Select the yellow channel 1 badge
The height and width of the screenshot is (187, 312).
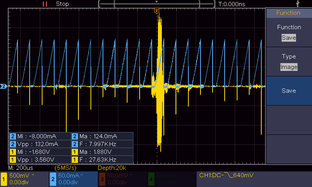pyautogui.click(x=4, y=179)
